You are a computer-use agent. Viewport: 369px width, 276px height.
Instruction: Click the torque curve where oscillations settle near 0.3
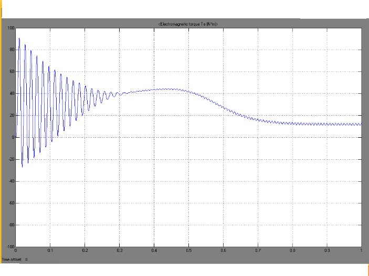click(x=120, y=94)
